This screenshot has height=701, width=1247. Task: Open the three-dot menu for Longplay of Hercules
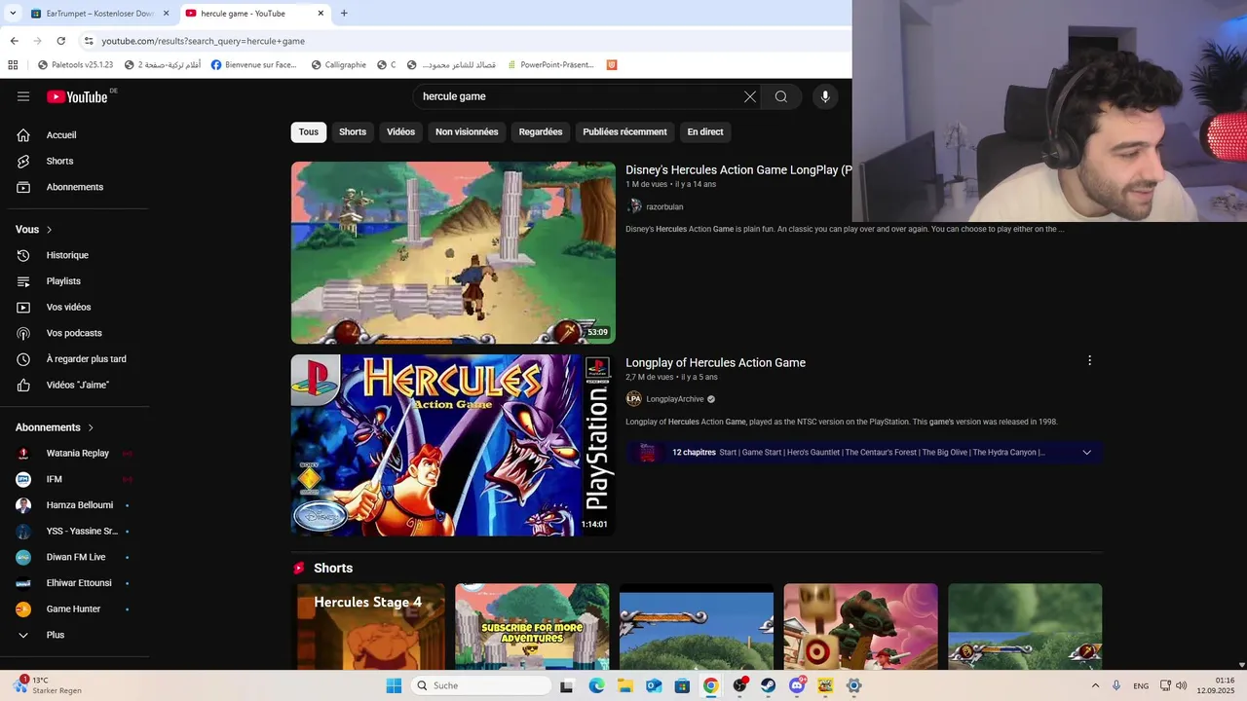1089,360
